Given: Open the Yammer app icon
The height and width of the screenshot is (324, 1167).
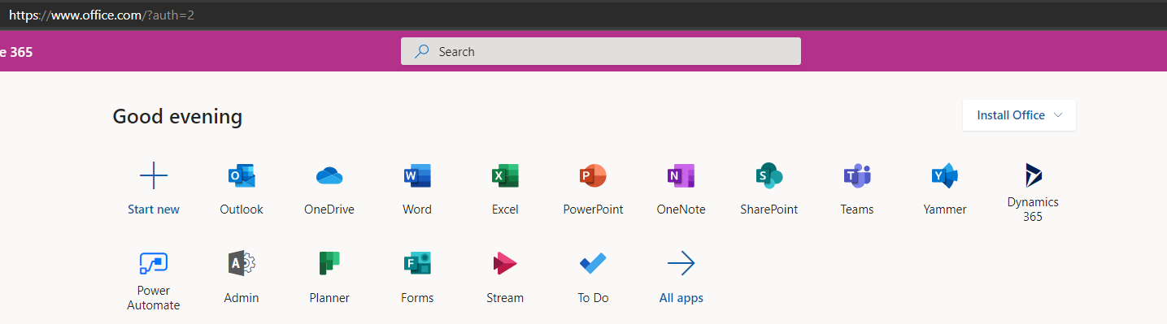Looking at the screenshot, I should tap(945, 175).
